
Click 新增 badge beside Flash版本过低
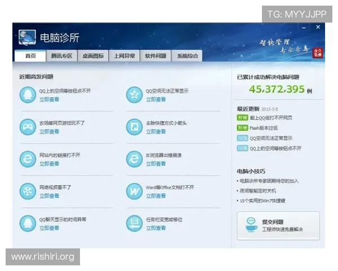pyautogui.click(x=242, y=128)
